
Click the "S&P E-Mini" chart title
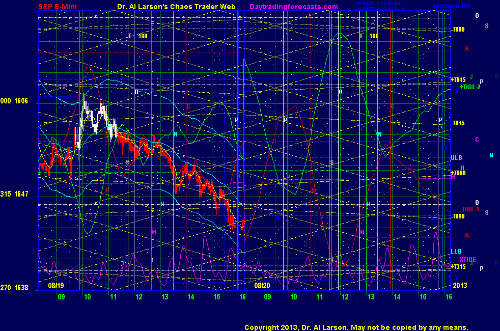[x=58, y=7]
